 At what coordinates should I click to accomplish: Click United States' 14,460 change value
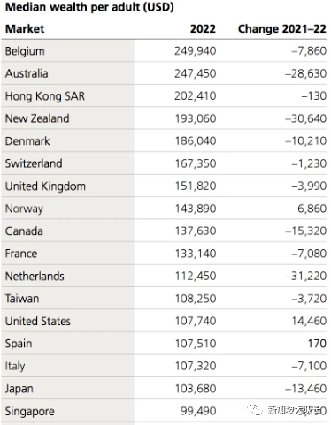click(x=309, y=321)
